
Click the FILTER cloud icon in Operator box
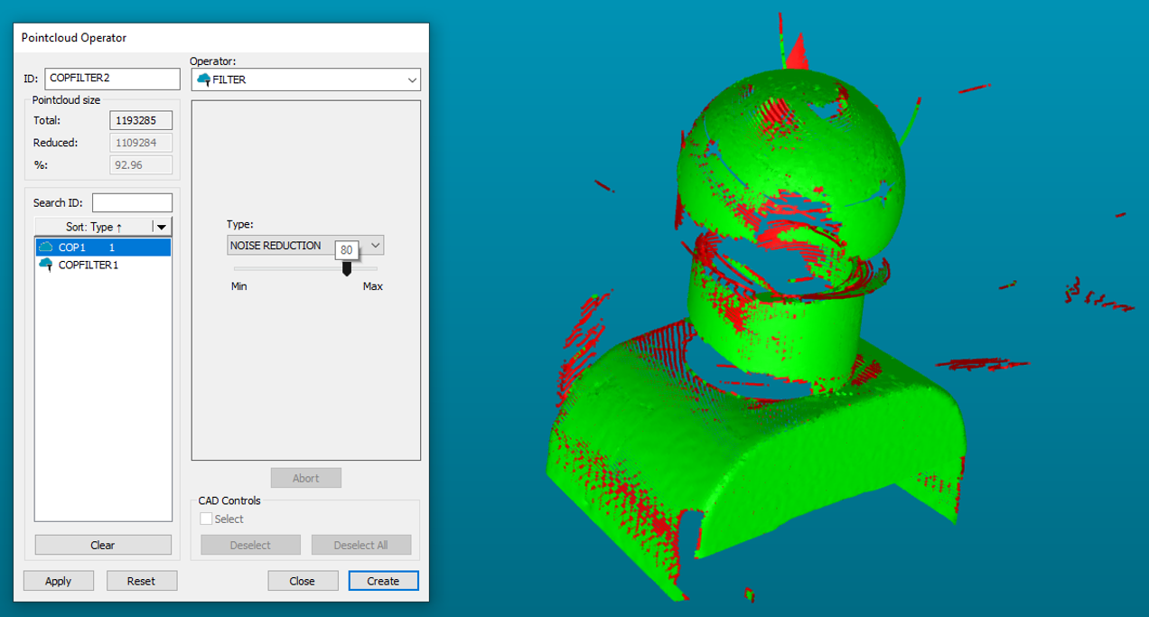point(203,79)
